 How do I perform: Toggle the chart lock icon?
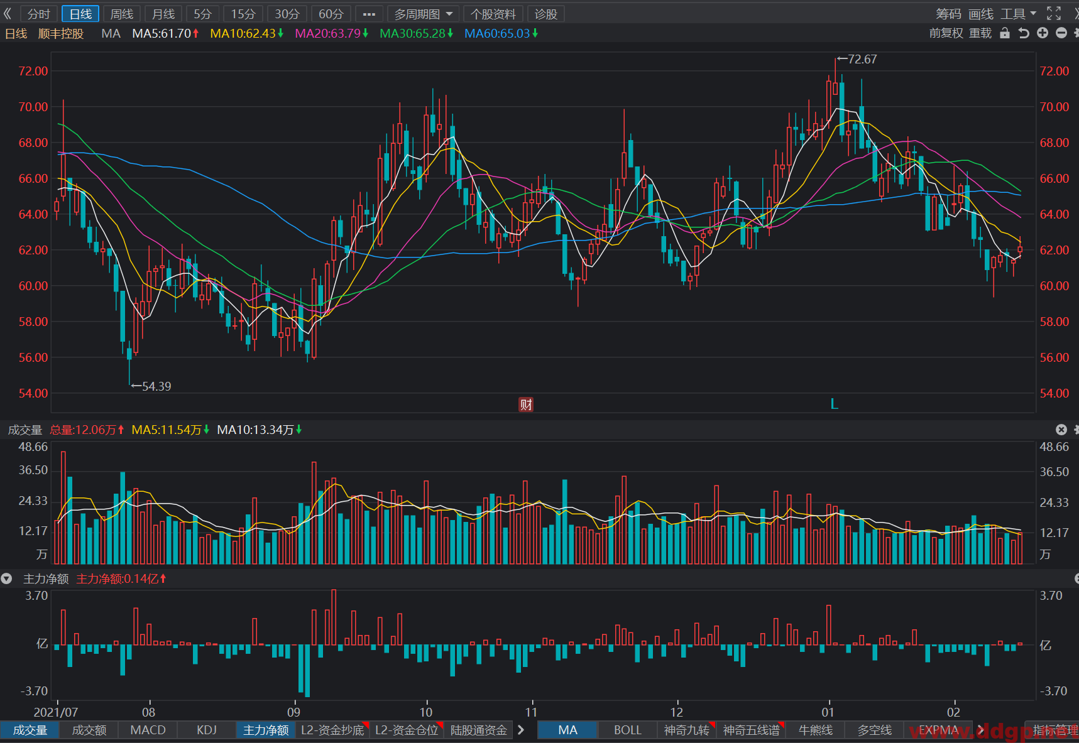point(1005,33)
